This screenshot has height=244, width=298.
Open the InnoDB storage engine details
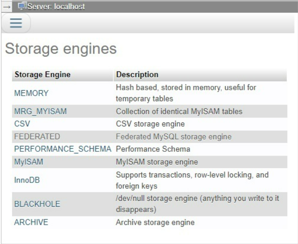27,180
